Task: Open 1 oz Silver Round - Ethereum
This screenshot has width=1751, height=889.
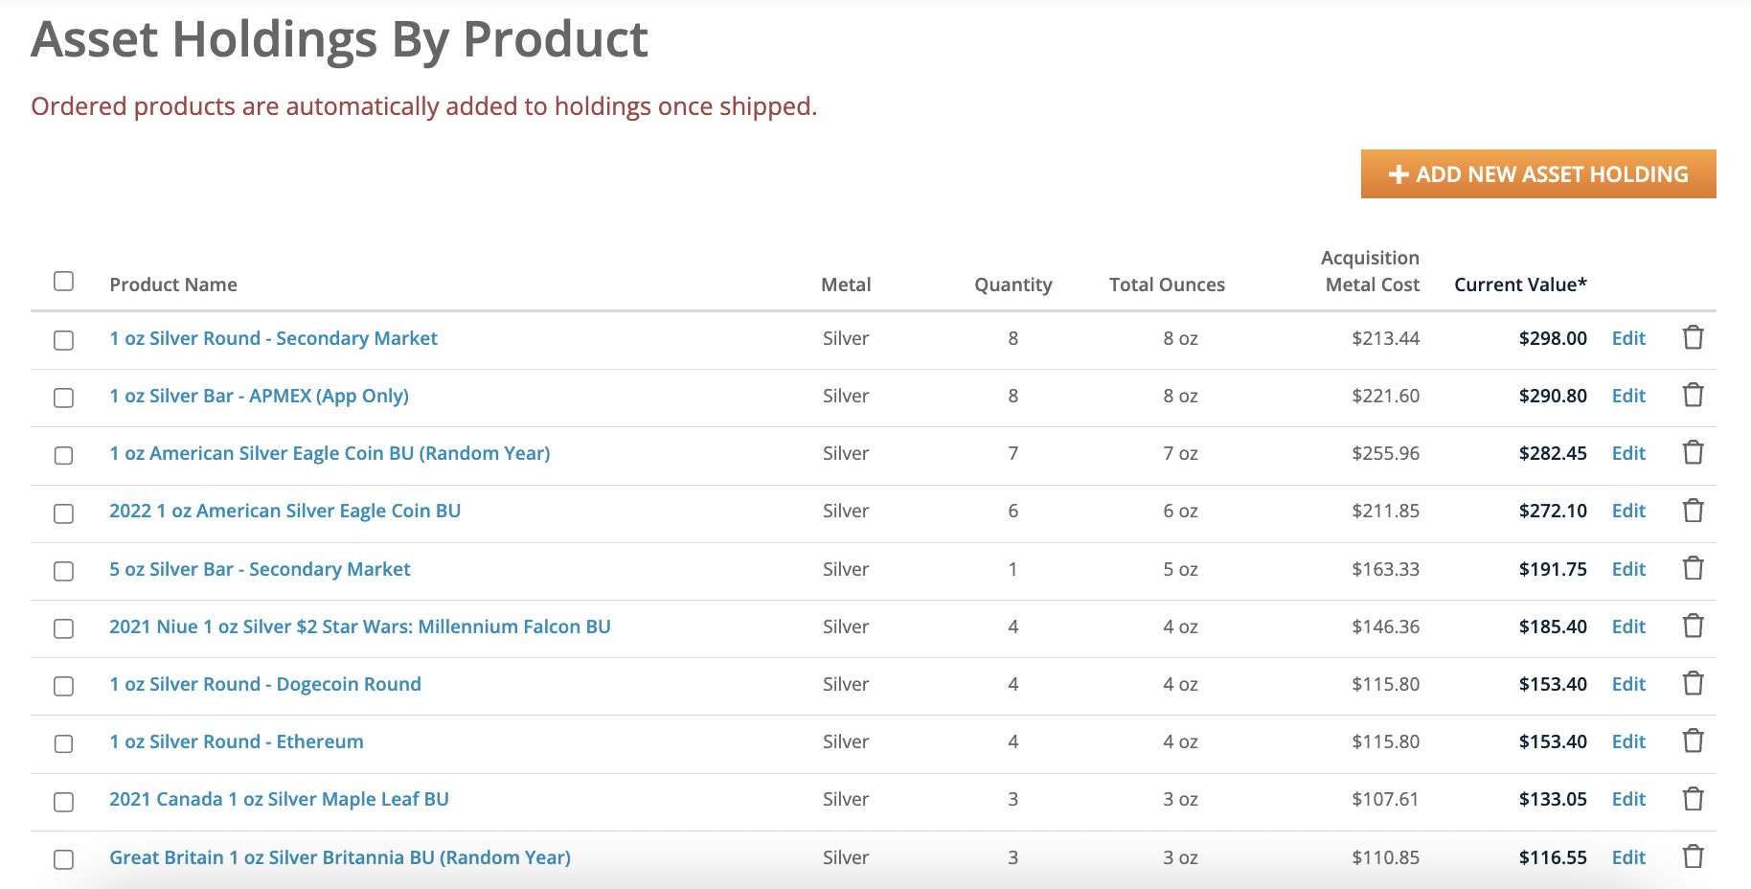Action: click(237, 741)
